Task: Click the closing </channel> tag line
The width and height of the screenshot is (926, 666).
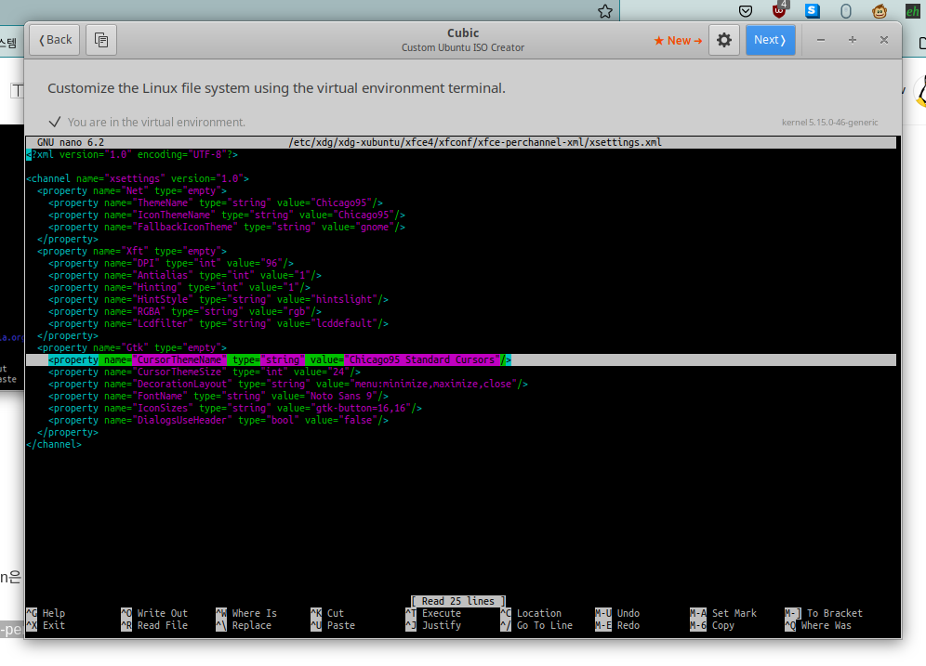Action: 54,445
